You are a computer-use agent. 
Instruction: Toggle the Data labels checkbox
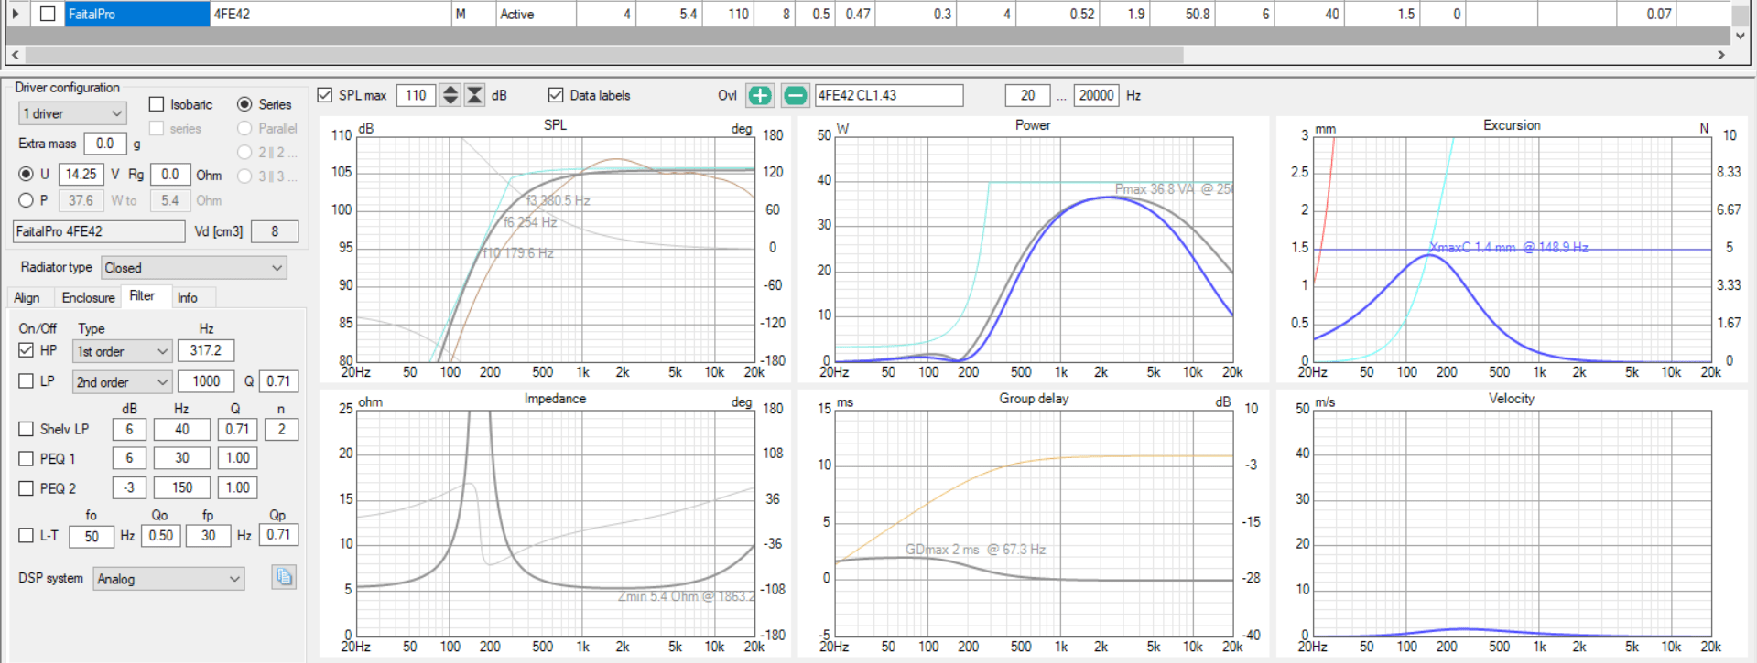point(556,95)
